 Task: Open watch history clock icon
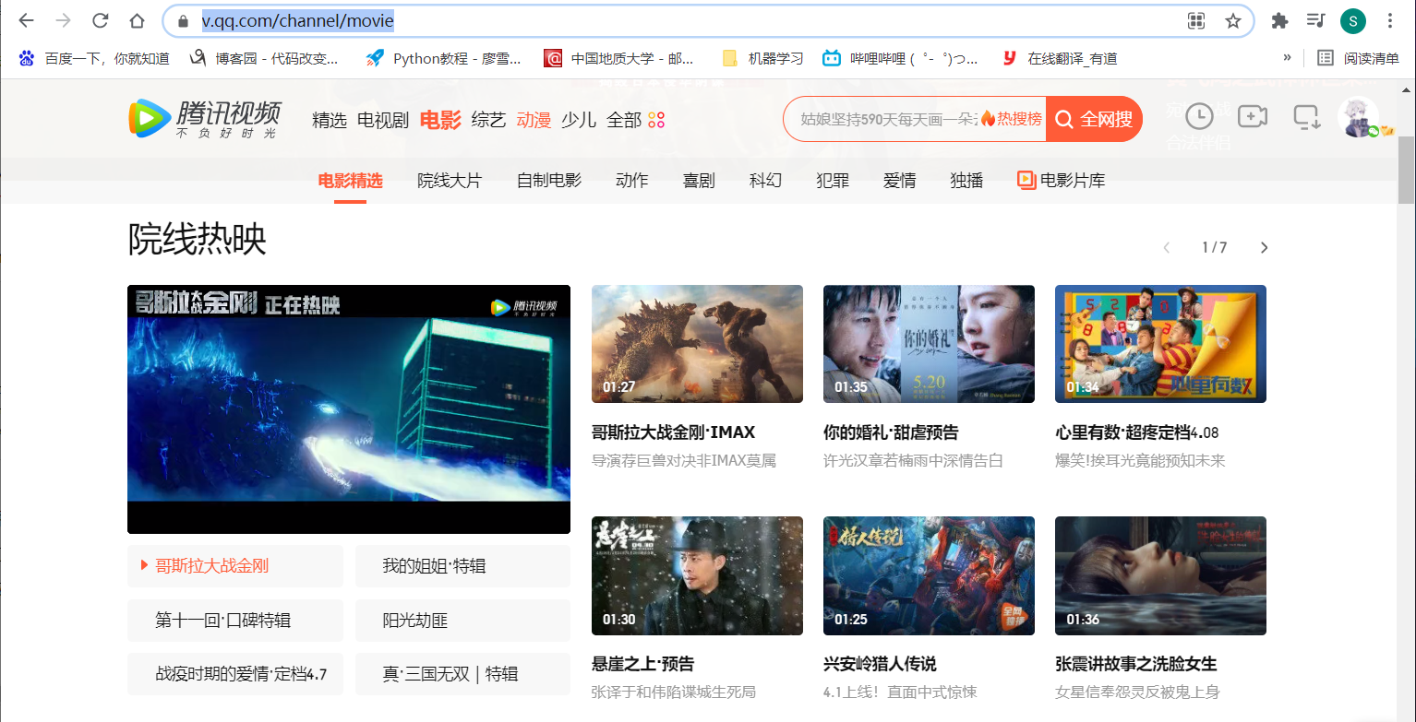(x=1199, y=116)
